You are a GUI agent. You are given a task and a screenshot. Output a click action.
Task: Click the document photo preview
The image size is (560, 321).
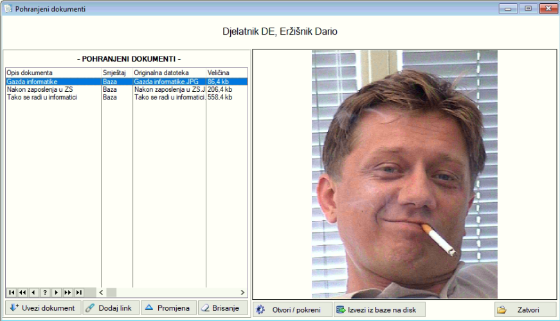click(x=404, y=174)
